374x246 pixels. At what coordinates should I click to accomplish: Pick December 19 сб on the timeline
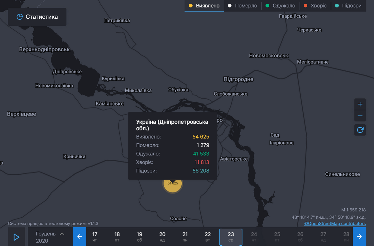point(140,237)
